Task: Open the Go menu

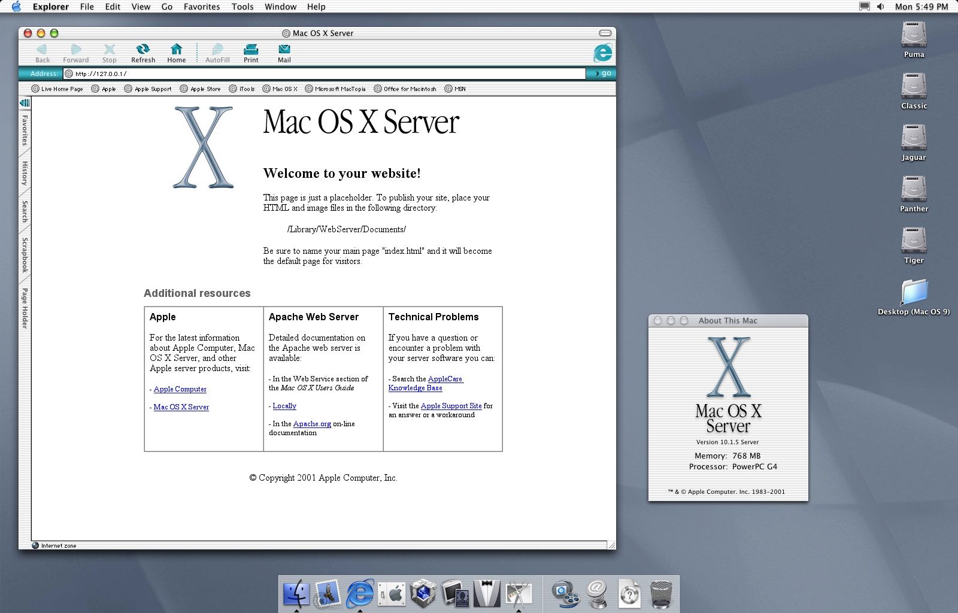Action: coord(167,7)
